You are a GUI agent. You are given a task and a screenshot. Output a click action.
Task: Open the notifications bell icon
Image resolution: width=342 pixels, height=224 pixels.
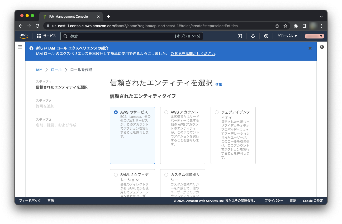click(253, 36)
